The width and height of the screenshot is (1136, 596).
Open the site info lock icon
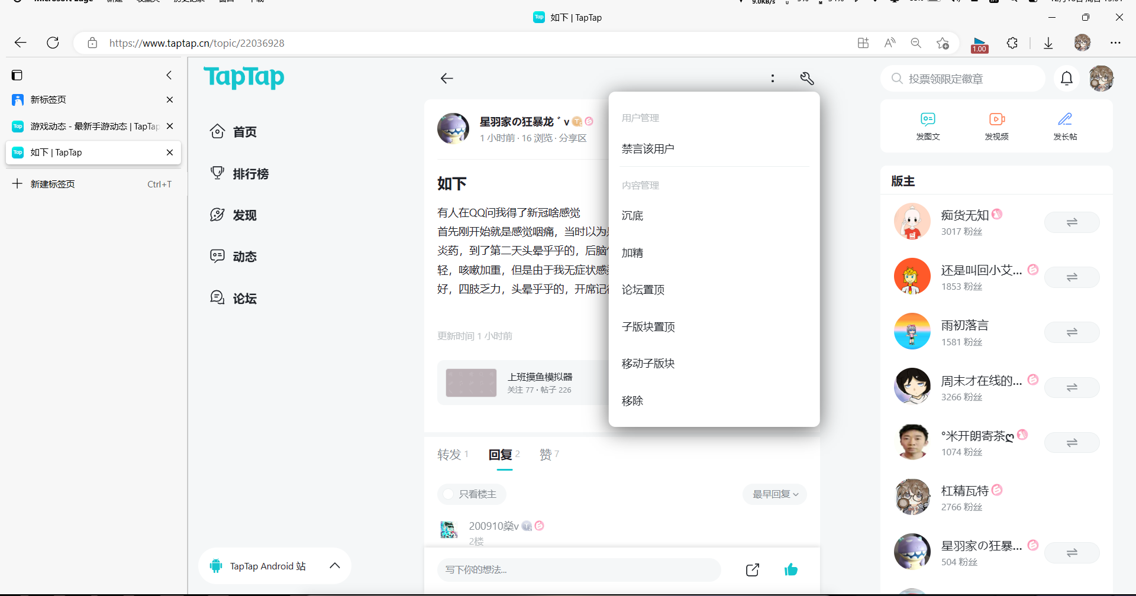point(92,43)
